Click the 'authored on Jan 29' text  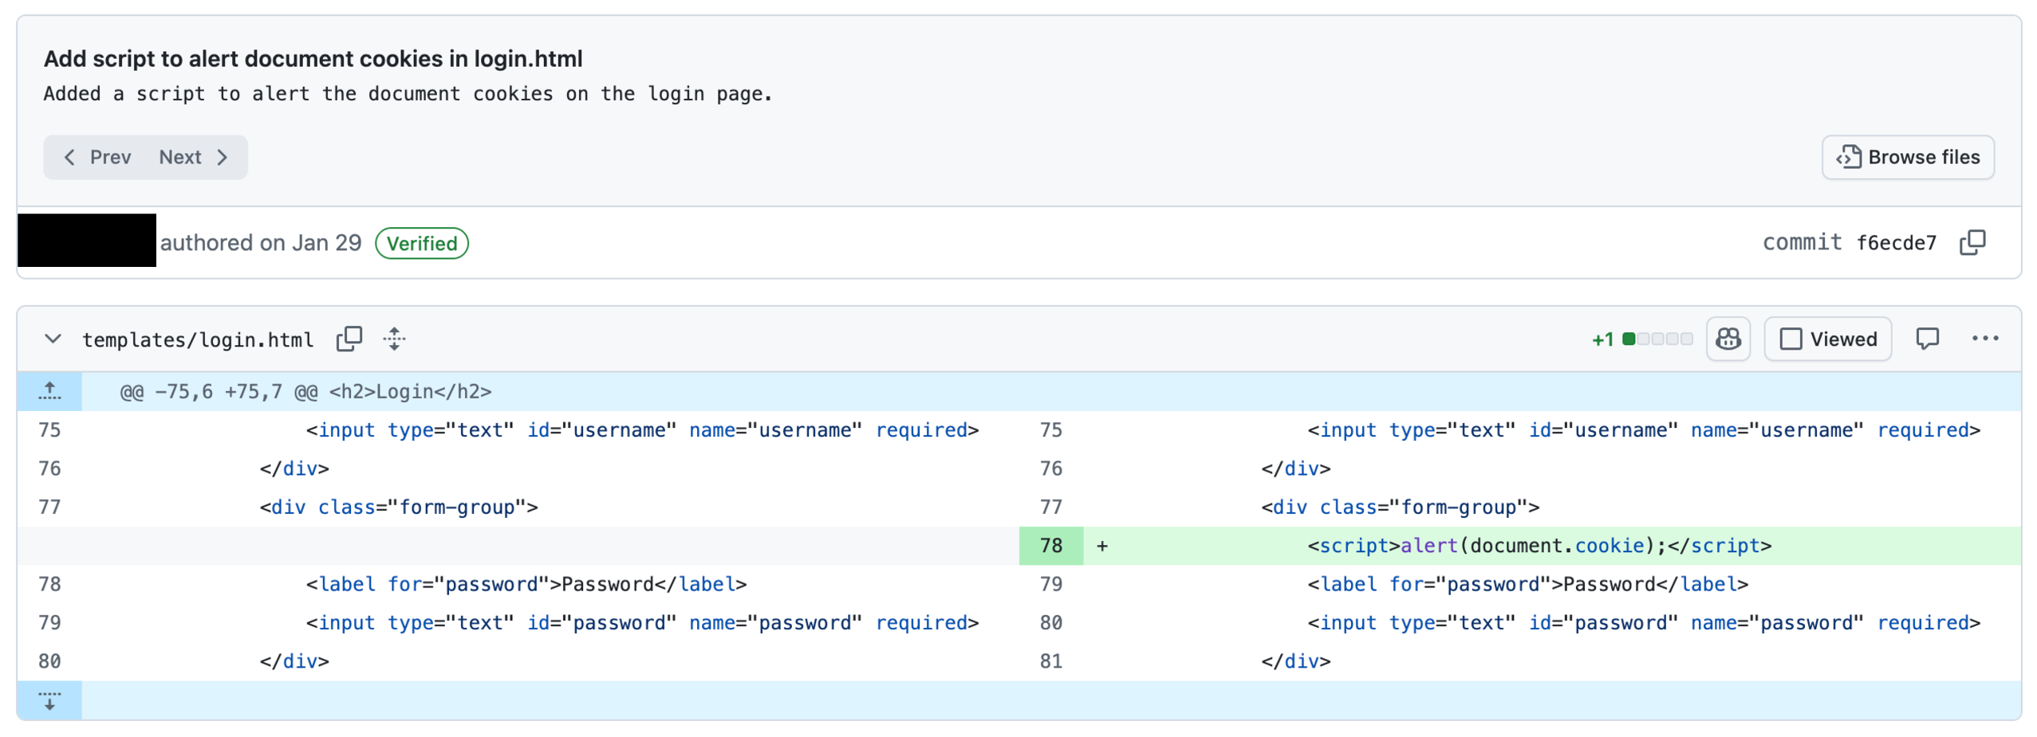[x=261, y=243]
